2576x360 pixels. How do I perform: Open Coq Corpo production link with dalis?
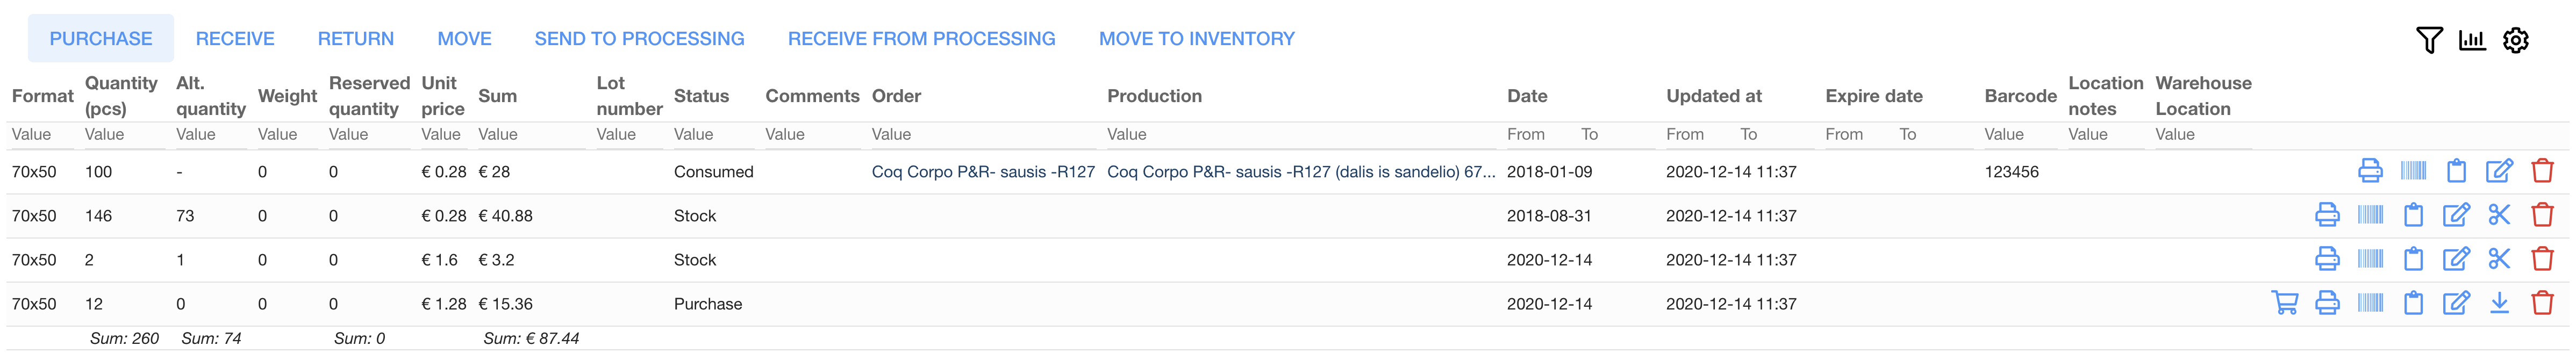[1300, 172]
